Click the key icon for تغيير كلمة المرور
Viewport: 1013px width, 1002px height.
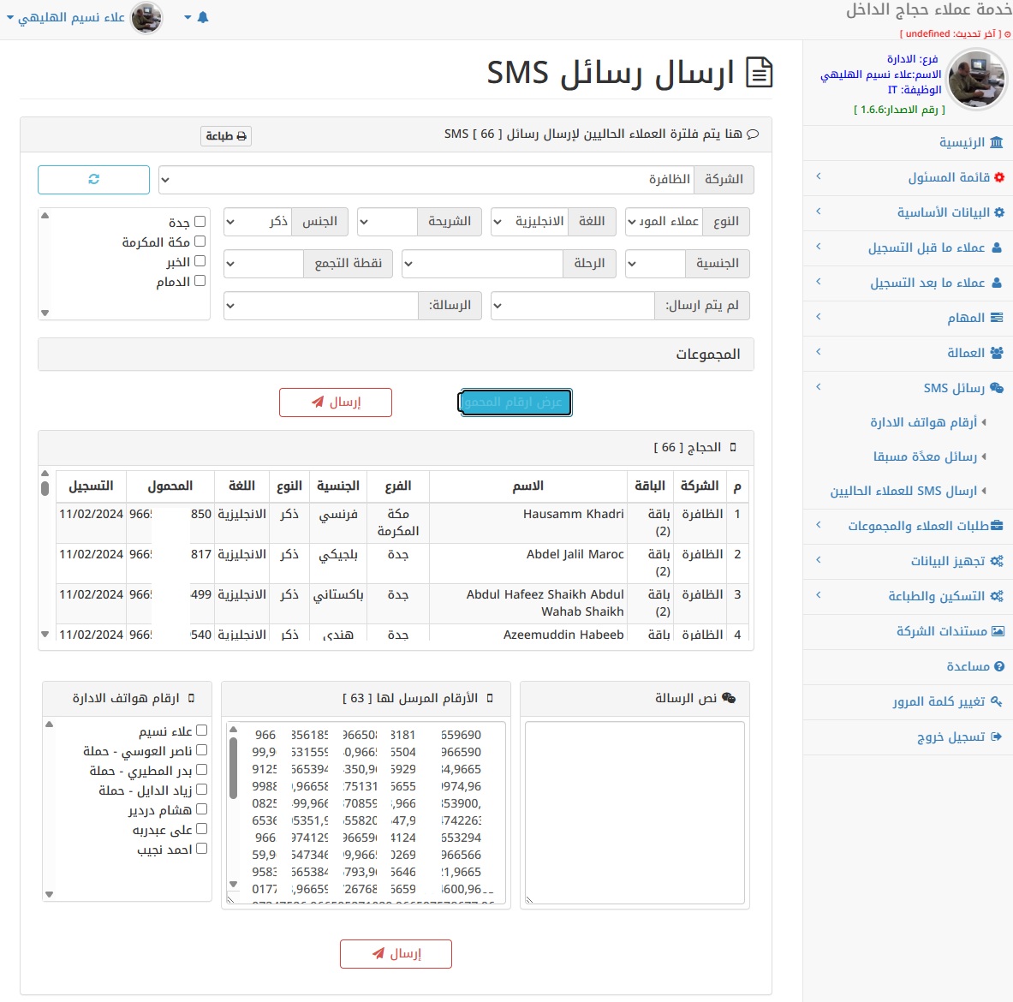(996, 701)
